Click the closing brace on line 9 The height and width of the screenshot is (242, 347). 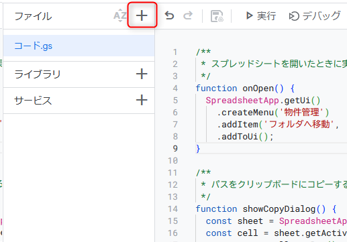[198, 149]
